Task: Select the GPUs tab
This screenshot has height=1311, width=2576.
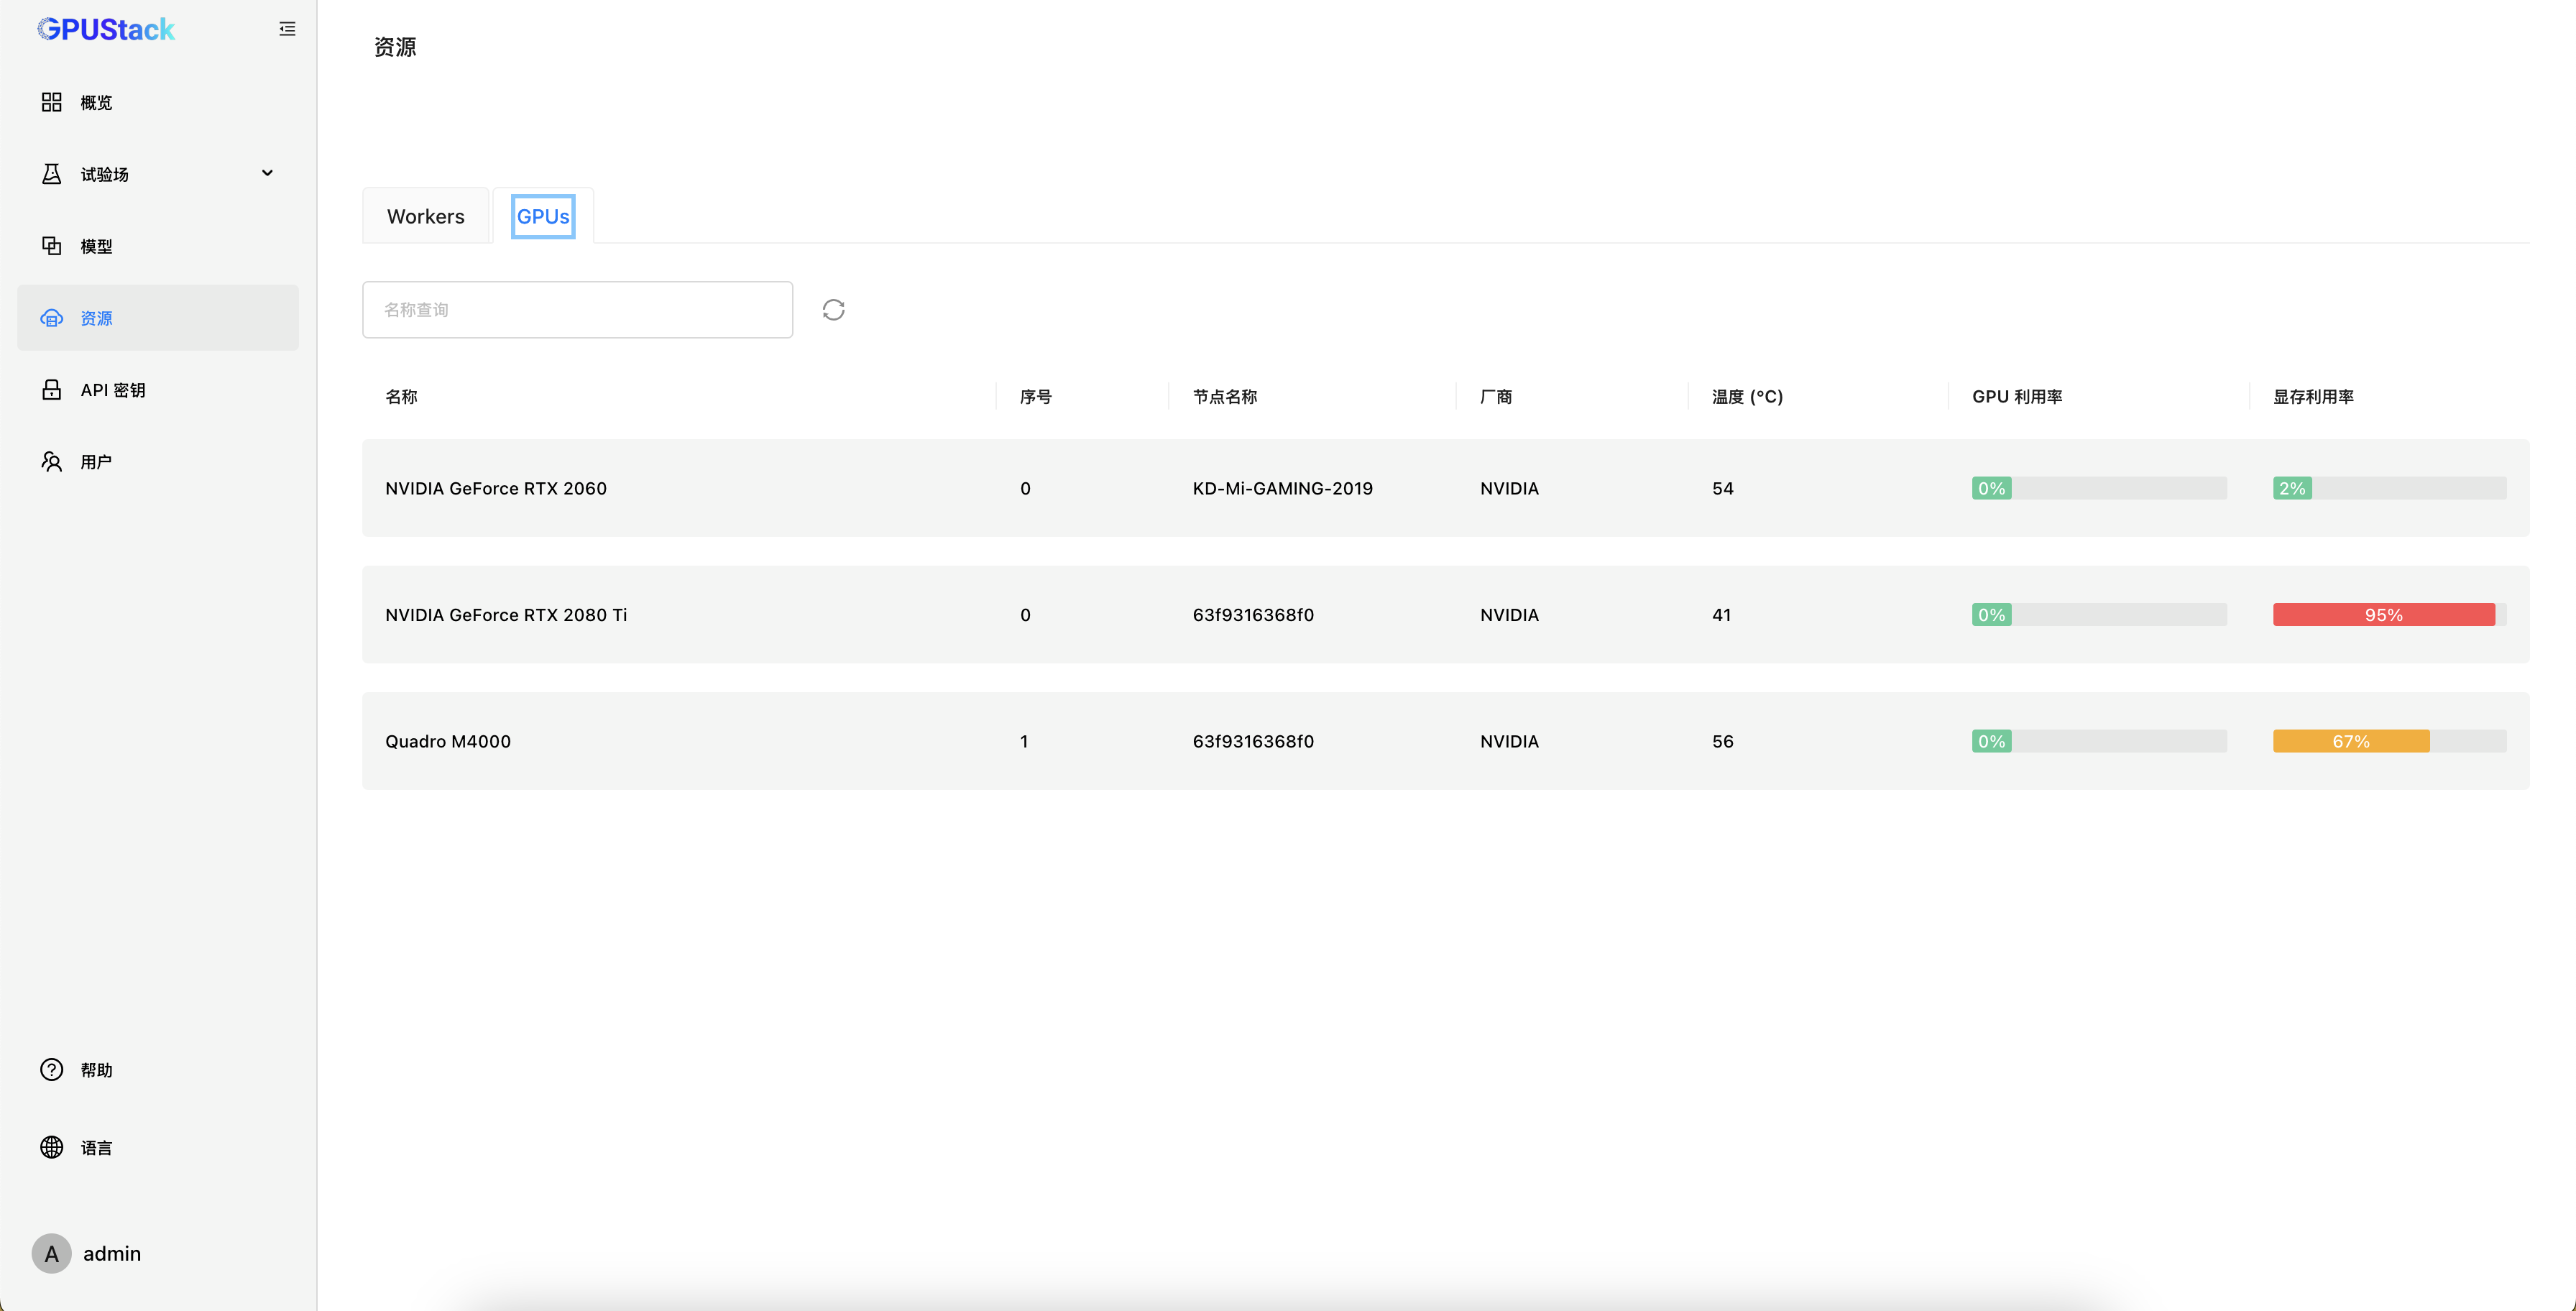Action: pyautogui.click(x=543, y=216)
